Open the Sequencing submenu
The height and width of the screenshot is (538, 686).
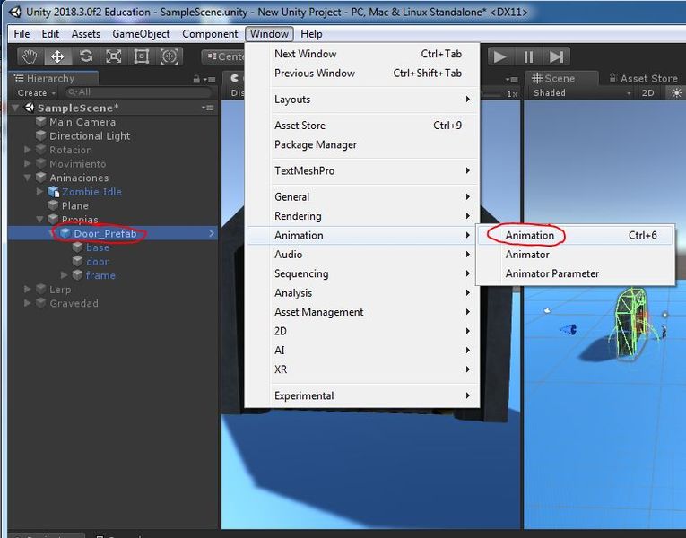[362, 273]
